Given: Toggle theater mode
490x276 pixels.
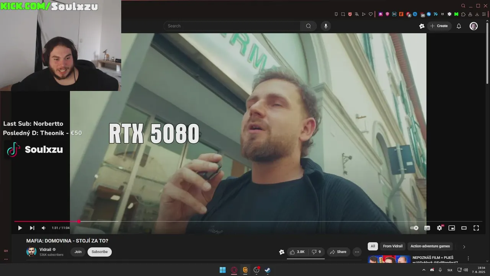Looking at the screenshot, I should pyautogui.click(x=464, y=228).
